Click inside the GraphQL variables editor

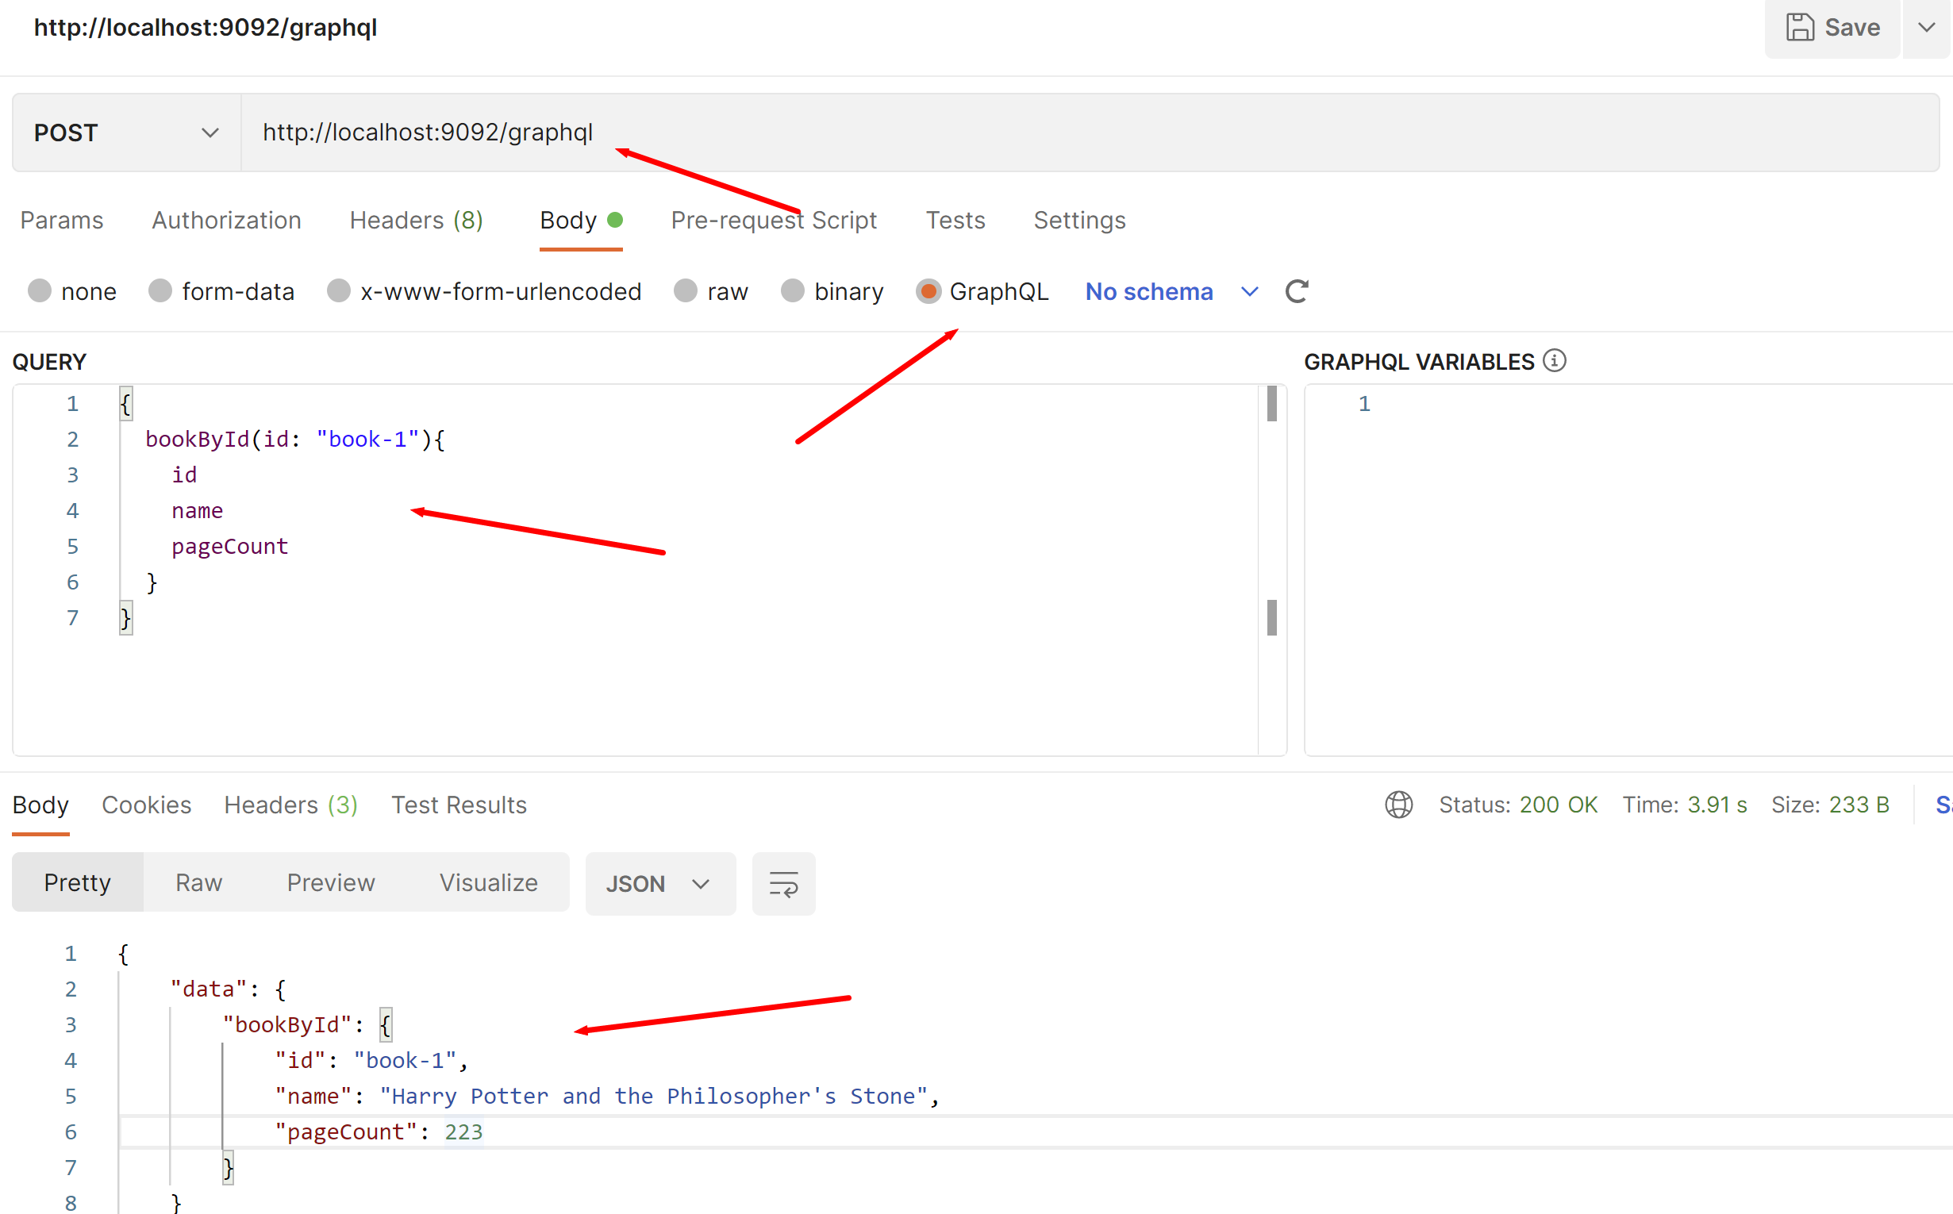point(1628,570)
